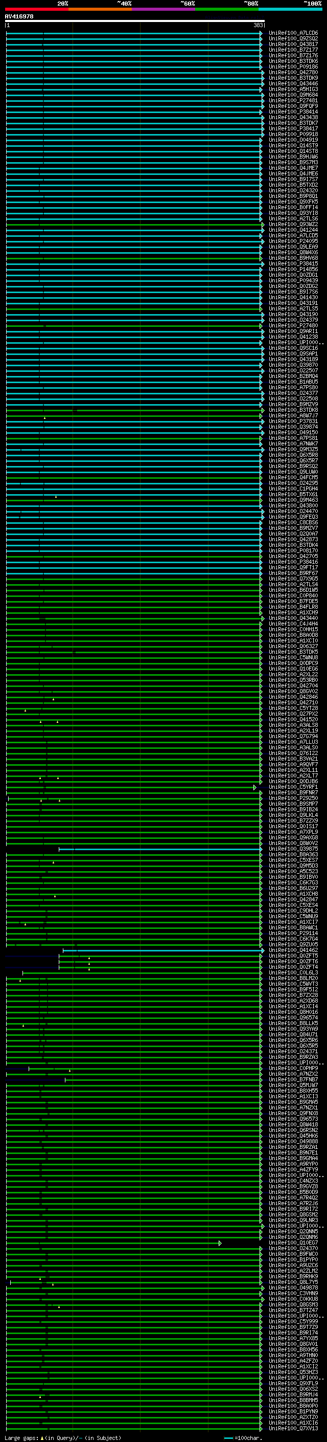Viewport: 327px width, 1442px height.
Task: Open hit UniRef100_A7LCD6
Action: 293,33
